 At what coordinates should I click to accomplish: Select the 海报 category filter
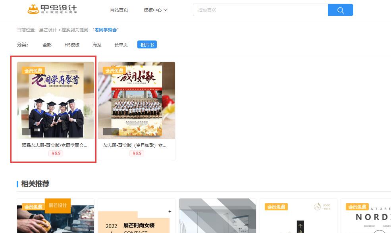click(97, 44)
